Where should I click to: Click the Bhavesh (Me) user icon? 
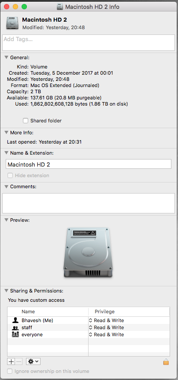(x=15, y=320)
